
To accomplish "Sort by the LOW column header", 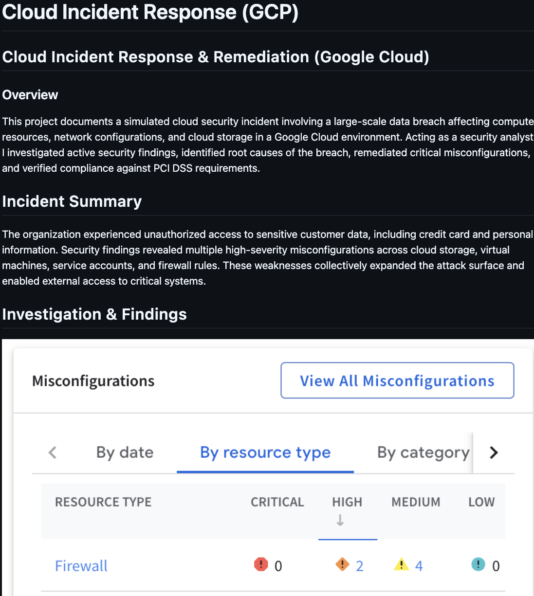I will coord(481,502).
